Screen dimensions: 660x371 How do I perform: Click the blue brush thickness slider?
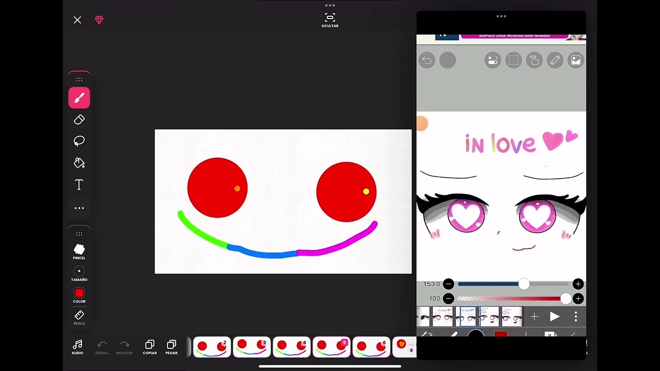click(513, 284)
